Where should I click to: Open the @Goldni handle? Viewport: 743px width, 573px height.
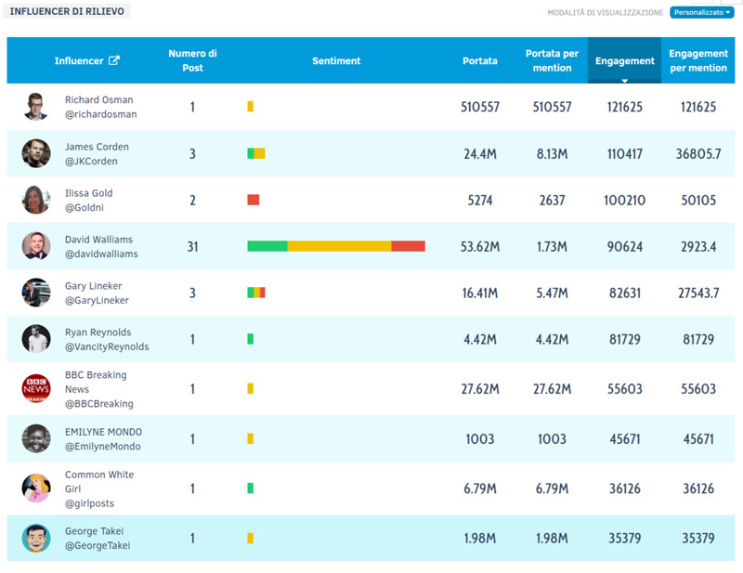85,208
